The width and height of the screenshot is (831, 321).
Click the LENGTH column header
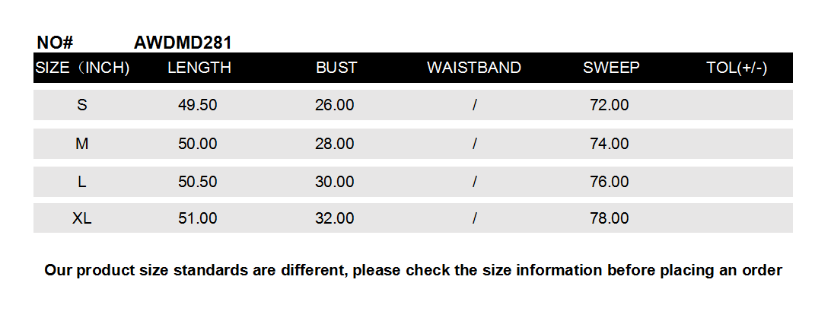(x=199, y=68)
